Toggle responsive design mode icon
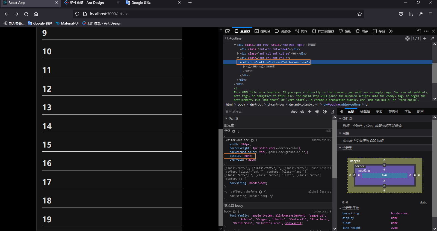 tap(419, 31)
